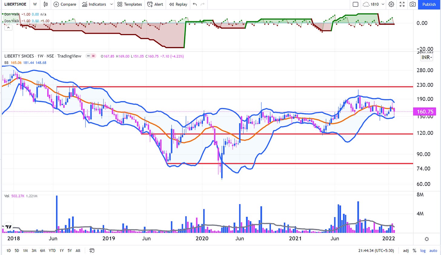Set time range to 3M
This screenshot has height=255, width=441.
(x=34, y=250)
